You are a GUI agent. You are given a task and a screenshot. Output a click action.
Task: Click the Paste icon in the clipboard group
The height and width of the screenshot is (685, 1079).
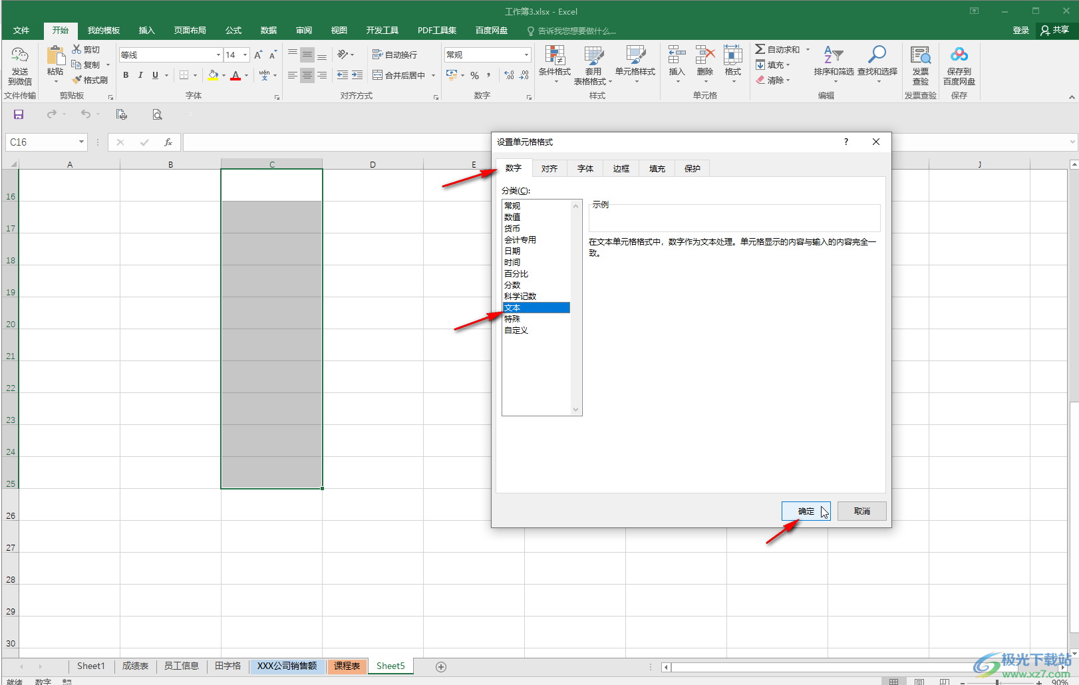55,57
